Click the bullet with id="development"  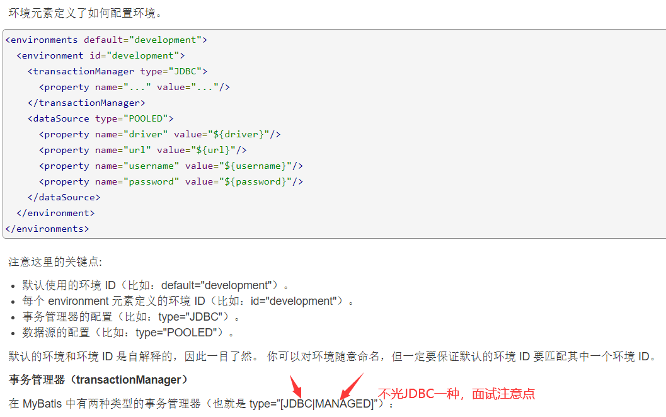(x=188, y=301)
